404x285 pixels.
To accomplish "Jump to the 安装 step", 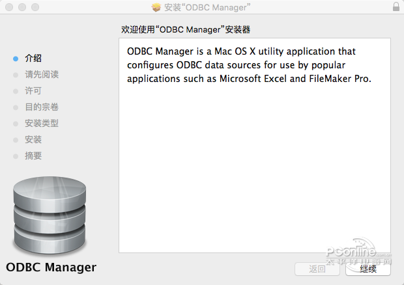I will [x=33, y=140].
